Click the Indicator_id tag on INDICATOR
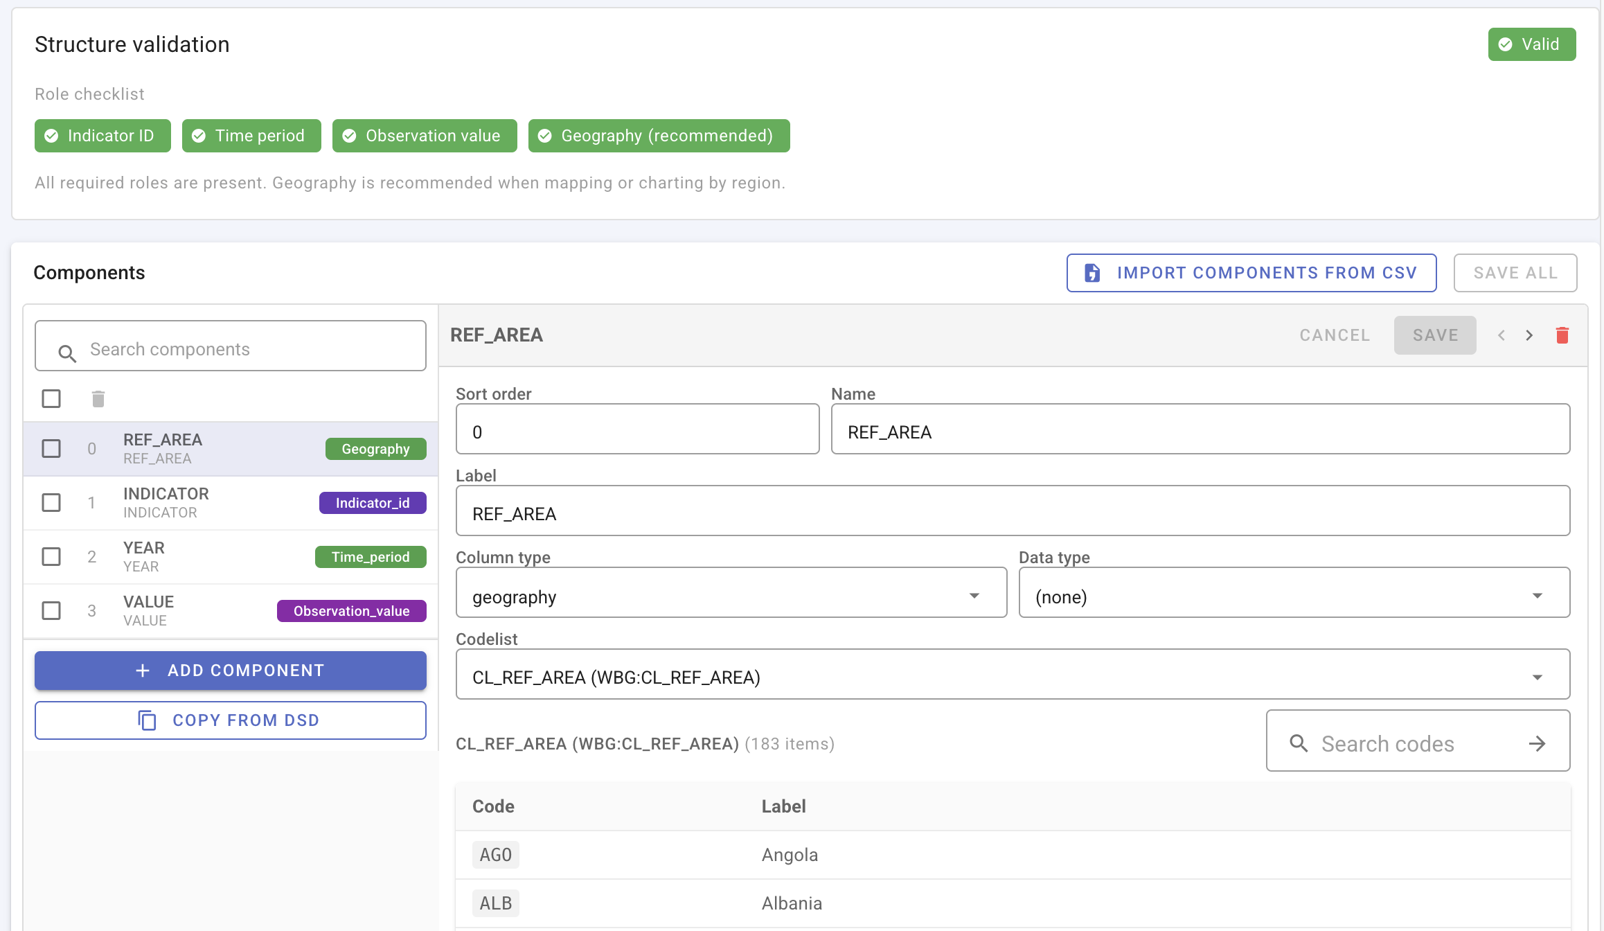Screen dimensions: 1604x931 [373, 503]
